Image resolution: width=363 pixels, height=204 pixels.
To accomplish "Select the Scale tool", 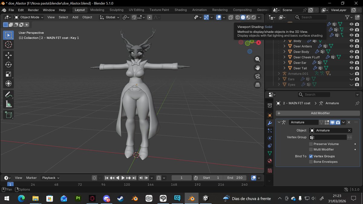I will tap(8, 74).
